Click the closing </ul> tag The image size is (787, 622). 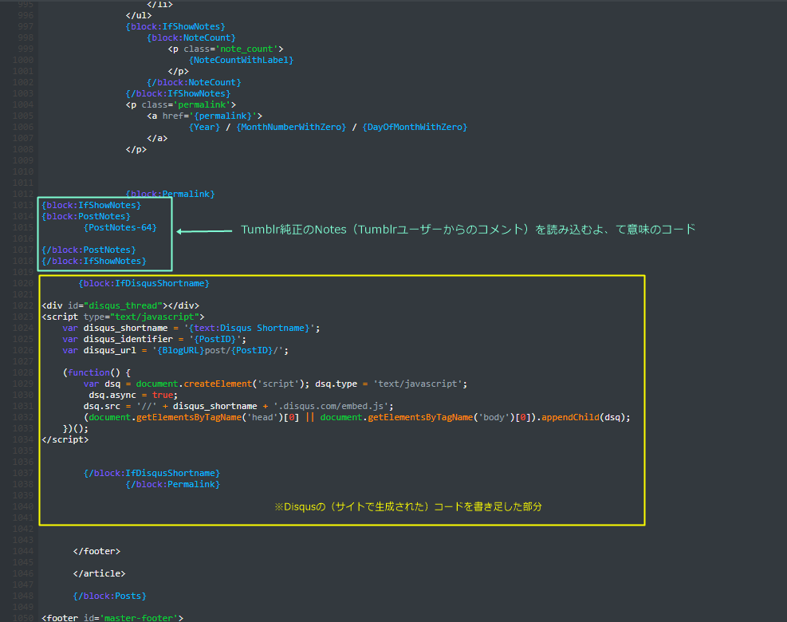pos(139,15)
